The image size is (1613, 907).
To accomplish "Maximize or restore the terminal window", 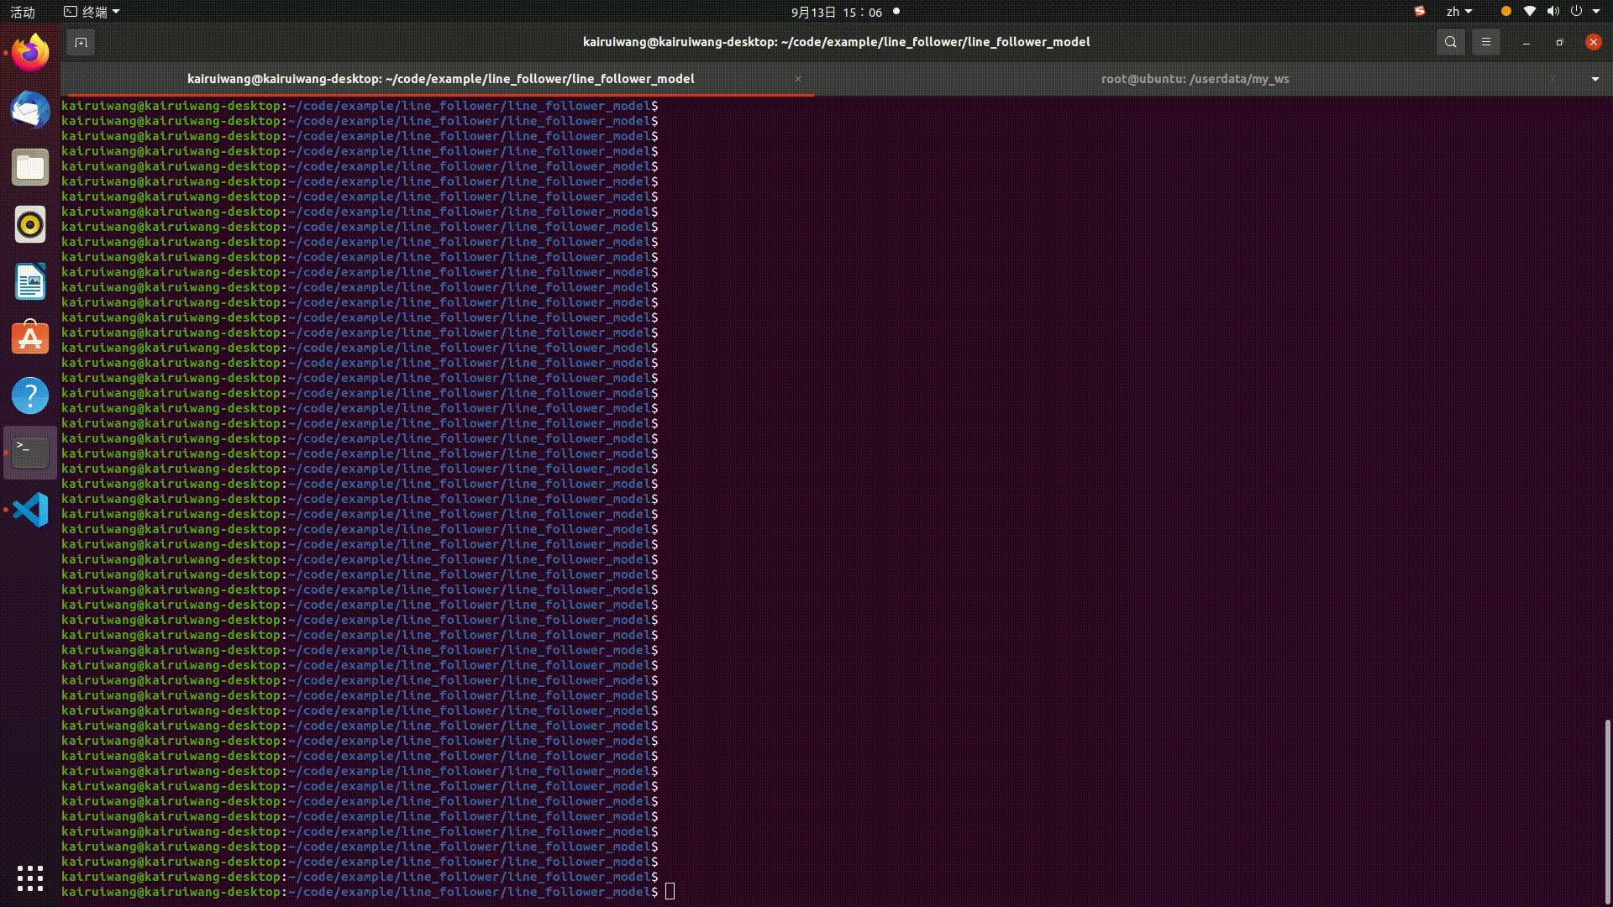I will [1560, 42].
